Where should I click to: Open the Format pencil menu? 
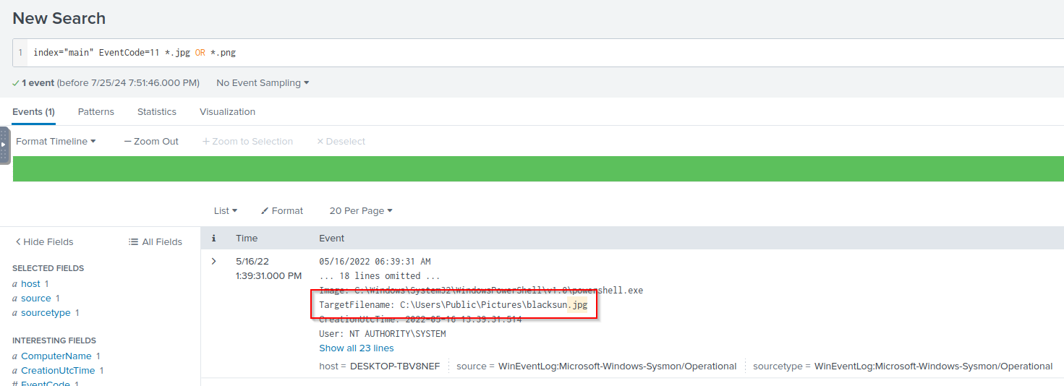point(282,211)
